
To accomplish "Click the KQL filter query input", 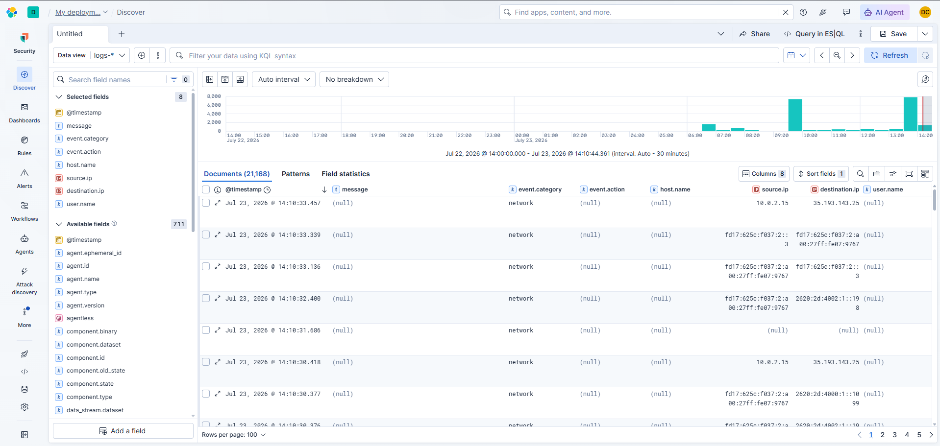I will click(474, 55).
